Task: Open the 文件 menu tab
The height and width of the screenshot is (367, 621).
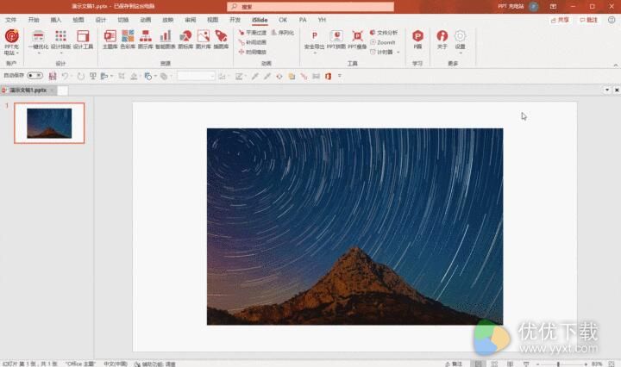Action: [x=10, y=20]
